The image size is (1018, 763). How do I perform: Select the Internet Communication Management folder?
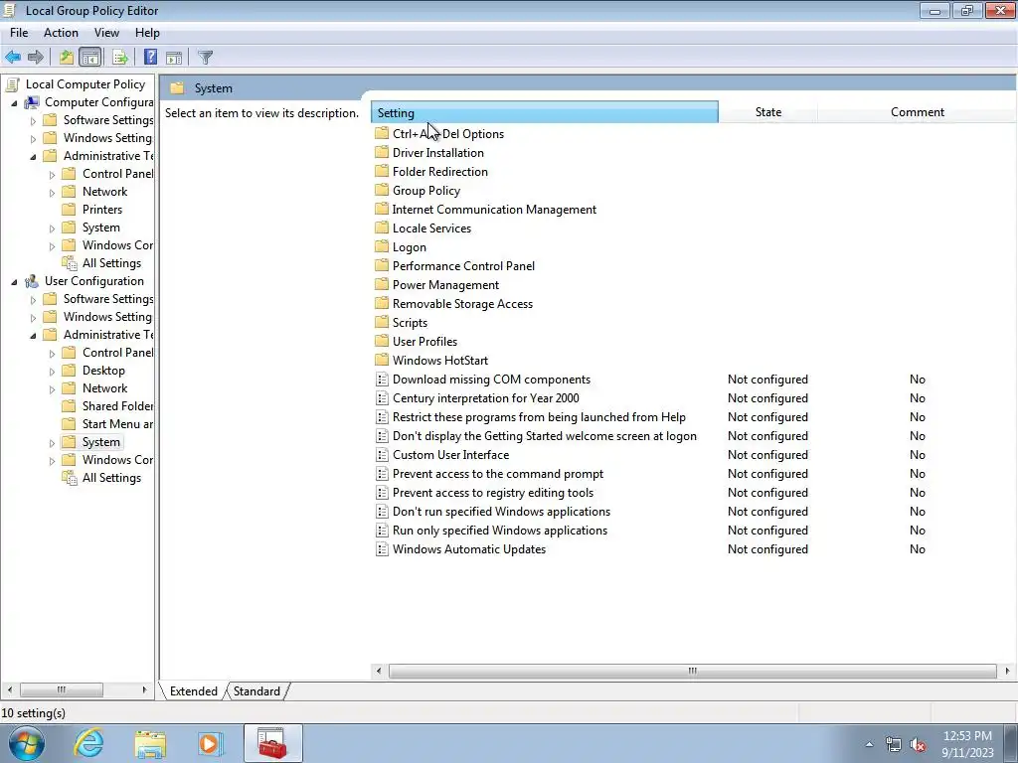click(x=494, y=210)
